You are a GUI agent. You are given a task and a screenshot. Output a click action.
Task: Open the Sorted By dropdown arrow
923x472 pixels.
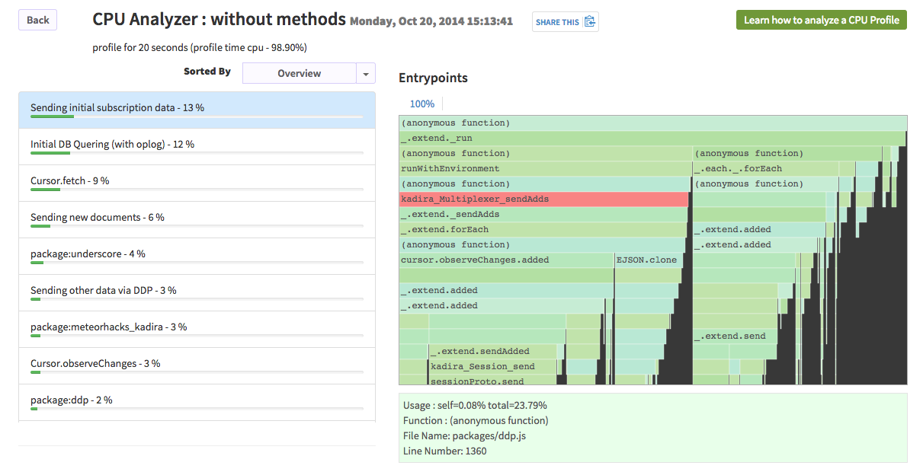coord(365,72)
